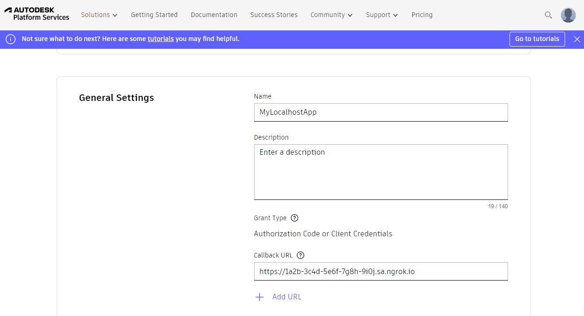Expand the Support dropdown menu

tap(382, 15)
